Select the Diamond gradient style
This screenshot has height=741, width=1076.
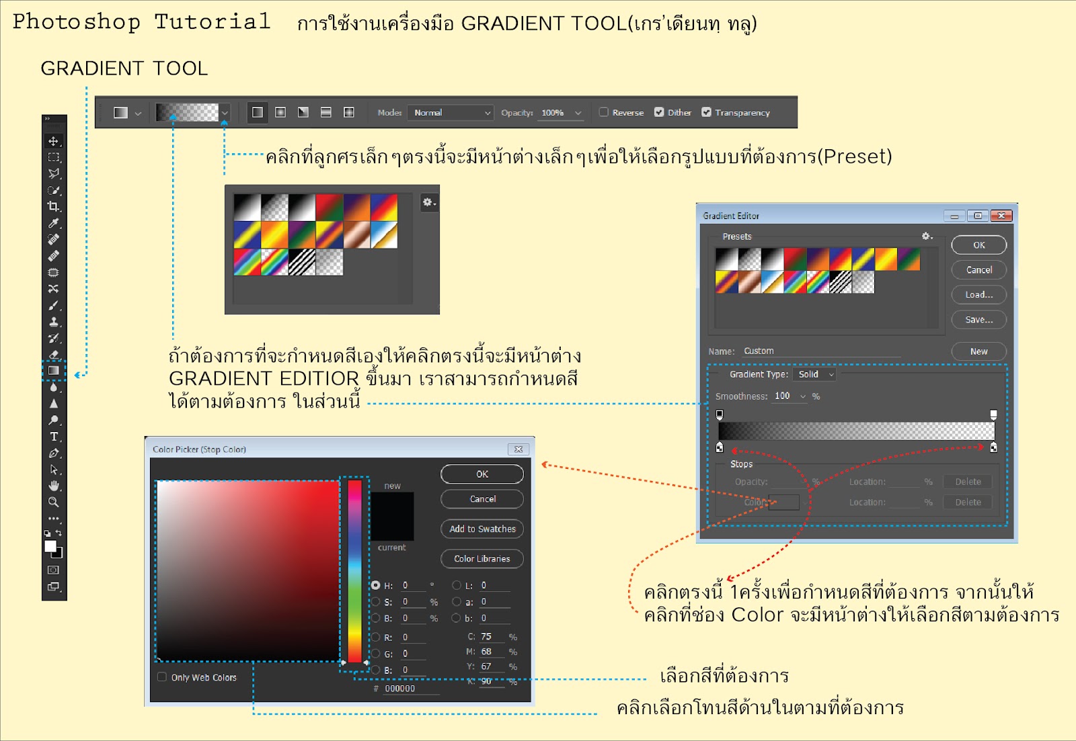click(x=349, y=112)
